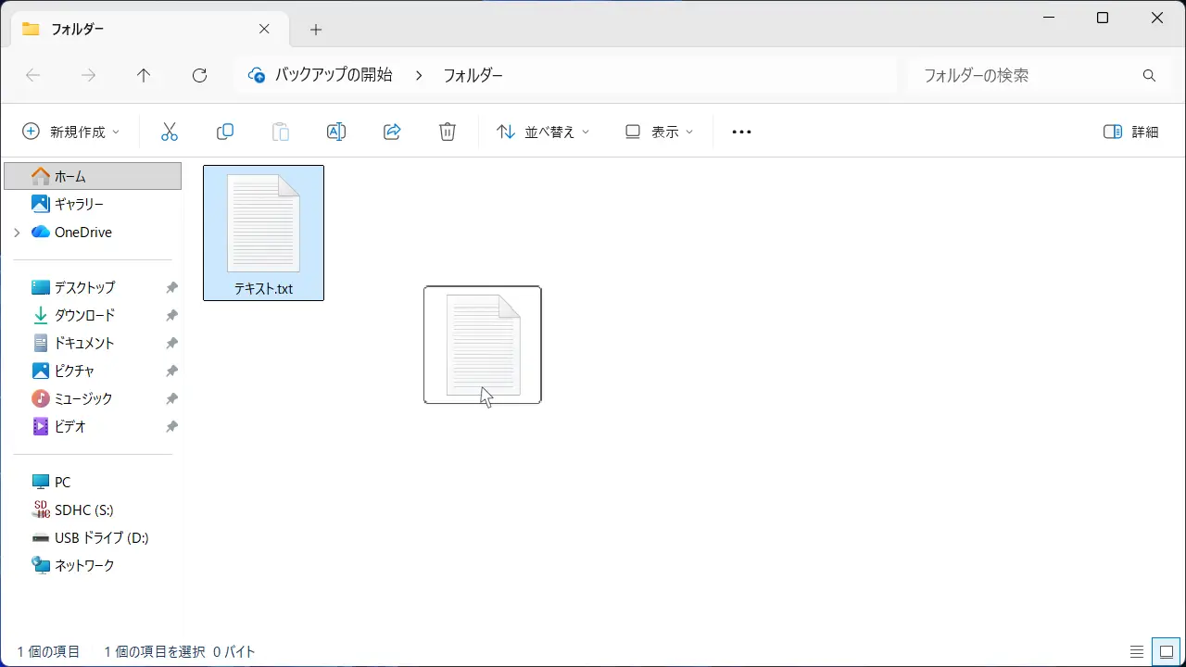Click the Copy icon in toolbar
1186x667 pixels.
[224, 132]
